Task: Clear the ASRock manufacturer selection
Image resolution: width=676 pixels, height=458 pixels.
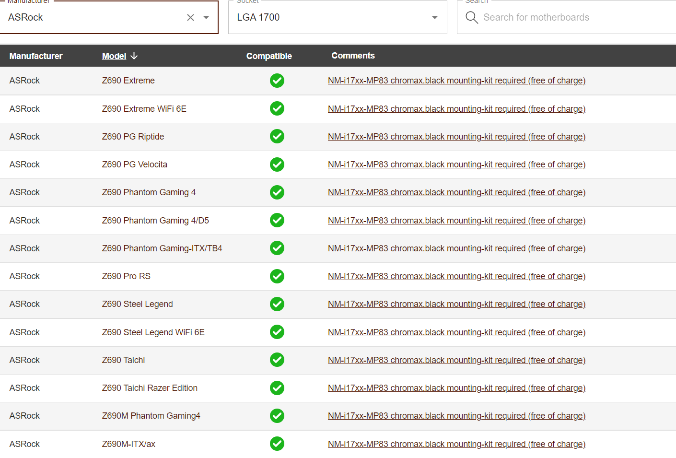Action: [x=190, y=18]
